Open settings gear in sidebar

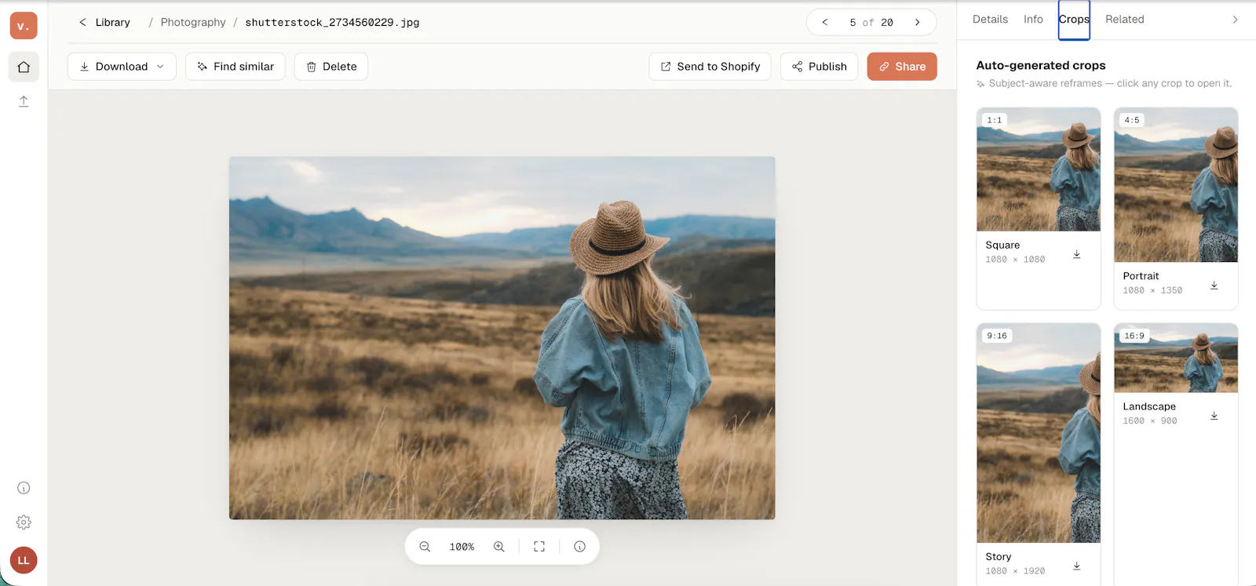[24, 522]
